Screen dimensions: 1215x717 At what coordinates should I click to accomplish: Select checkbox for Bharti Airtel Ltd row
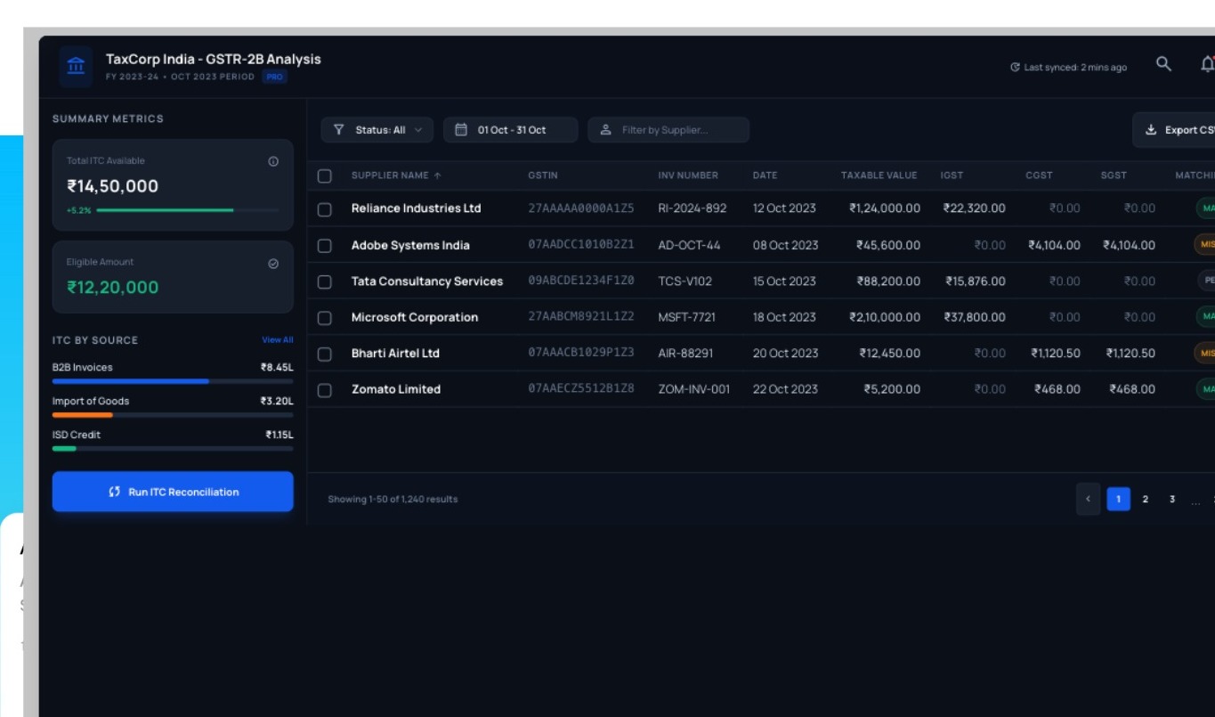click(x=325, y=354)
